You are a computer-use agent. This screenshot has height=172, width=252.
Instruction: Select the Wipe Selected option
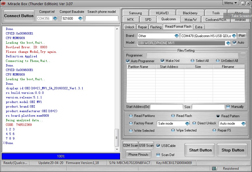(x=173, y=130)
